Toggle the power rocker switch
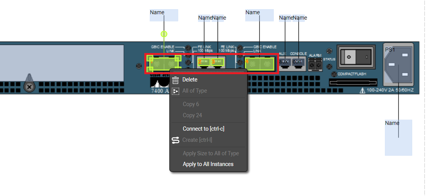 [x=355, y=57]
